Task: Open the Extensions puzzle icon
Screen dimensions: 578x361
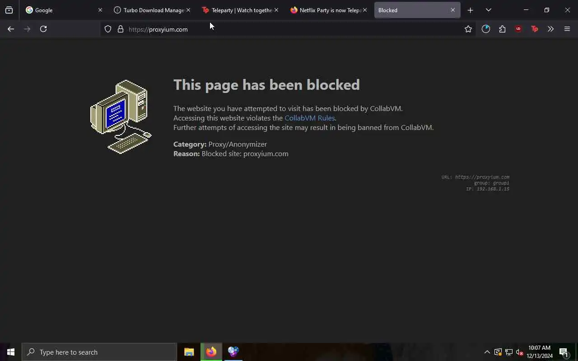Action: click(502, 29)
